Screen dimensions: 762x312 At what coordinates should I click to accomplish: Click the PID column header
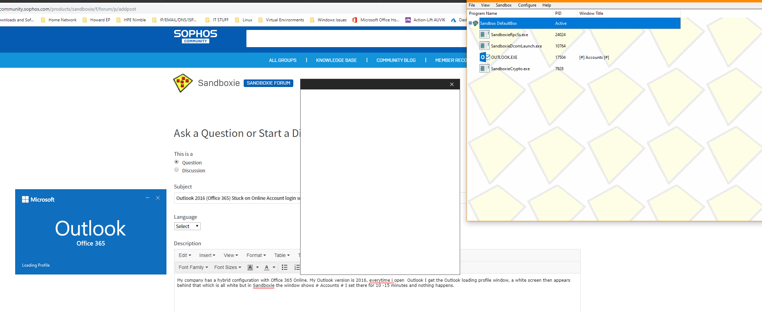pos(565,13)
